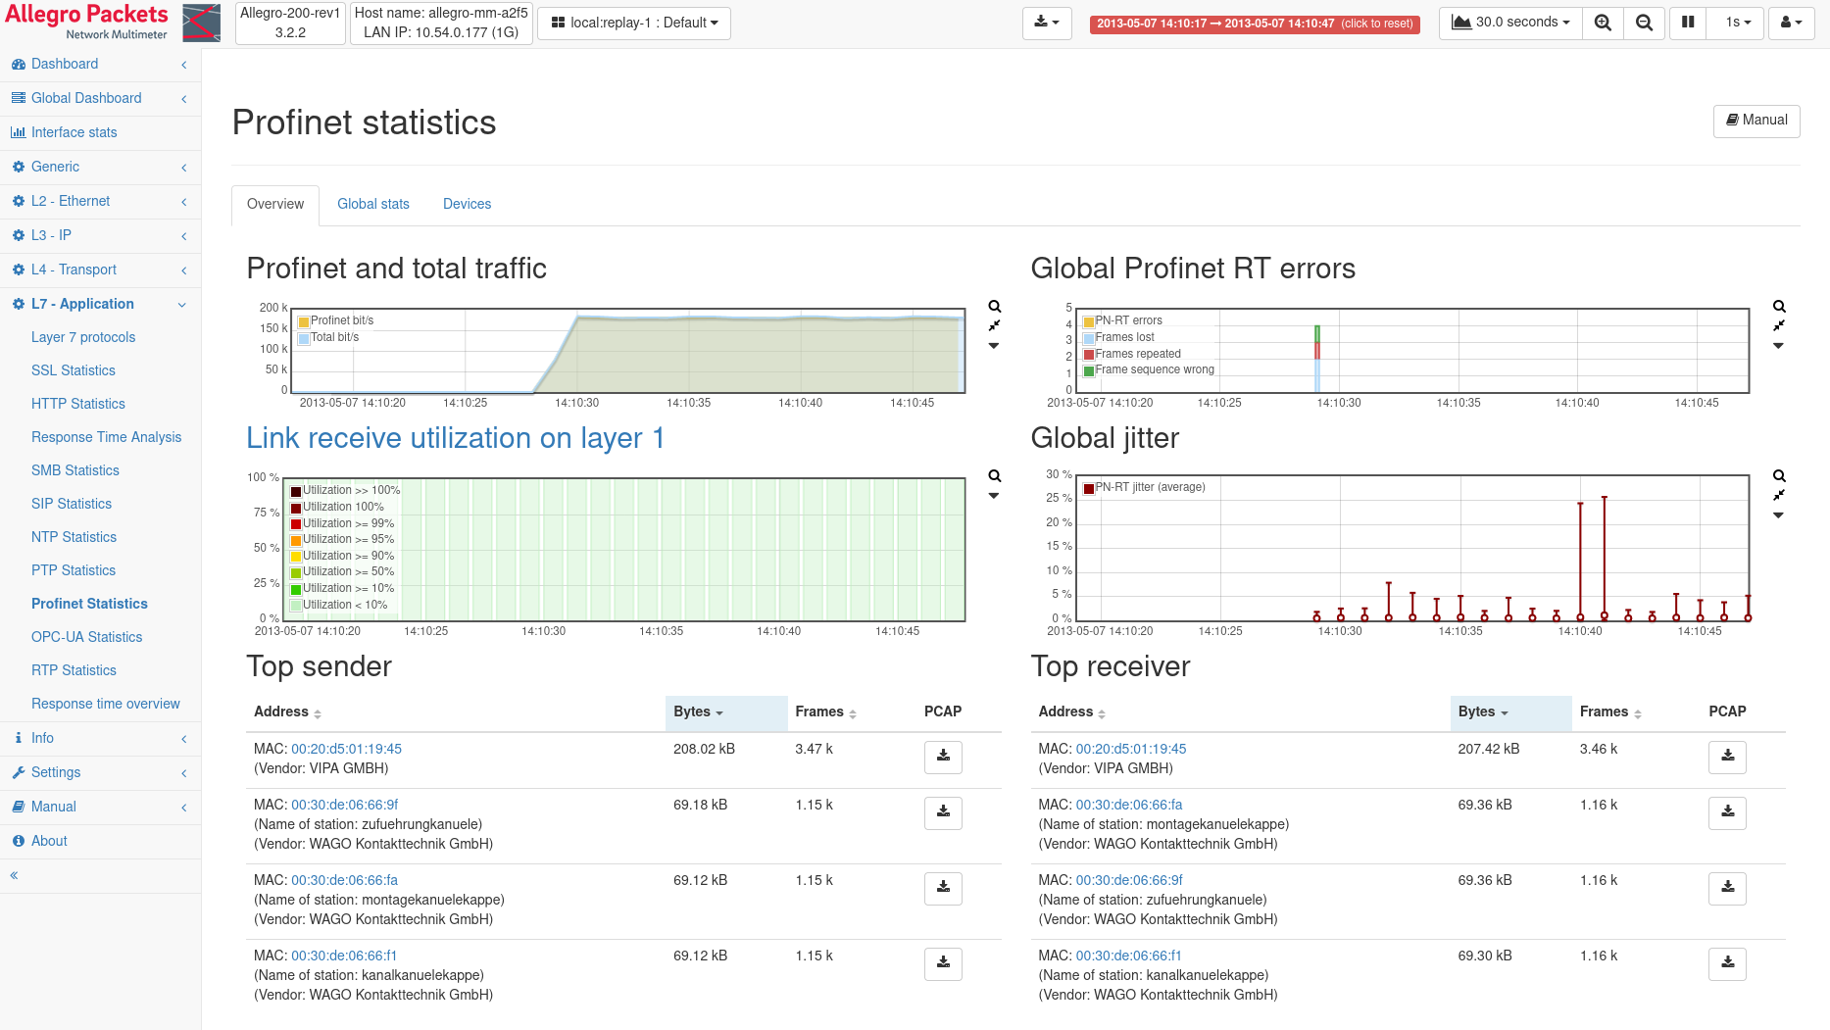1830x1030 pixels.
Task: Click the zoom in magnifier in top toolbar
Action: click(x=1603, y=23)
